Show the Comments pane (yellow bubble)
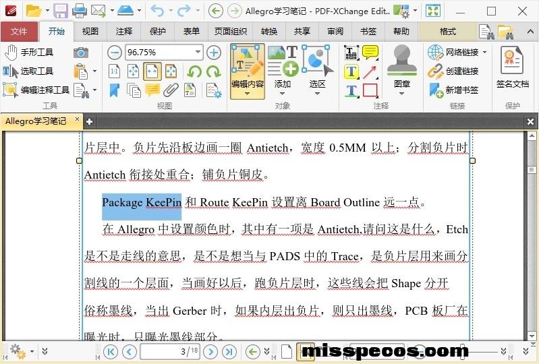 click(152, 90)
